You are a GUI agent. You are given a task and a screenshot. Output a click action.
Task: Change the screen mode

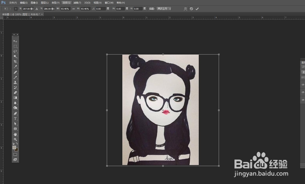(x=15, y=159)
